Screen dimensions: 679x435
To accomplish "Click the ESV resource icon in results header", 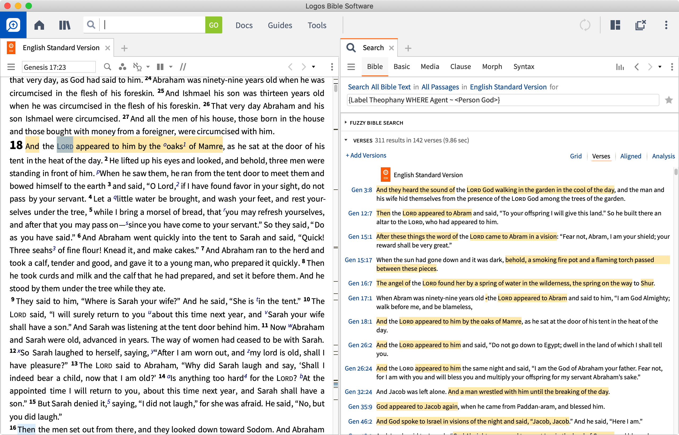I will 386,175.
